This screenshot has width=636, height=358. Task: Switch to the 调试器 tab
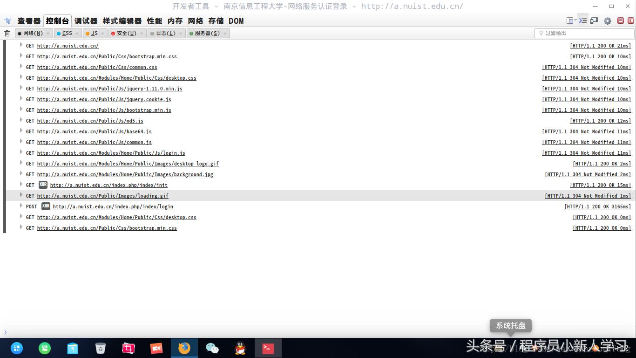pos(85,21)
